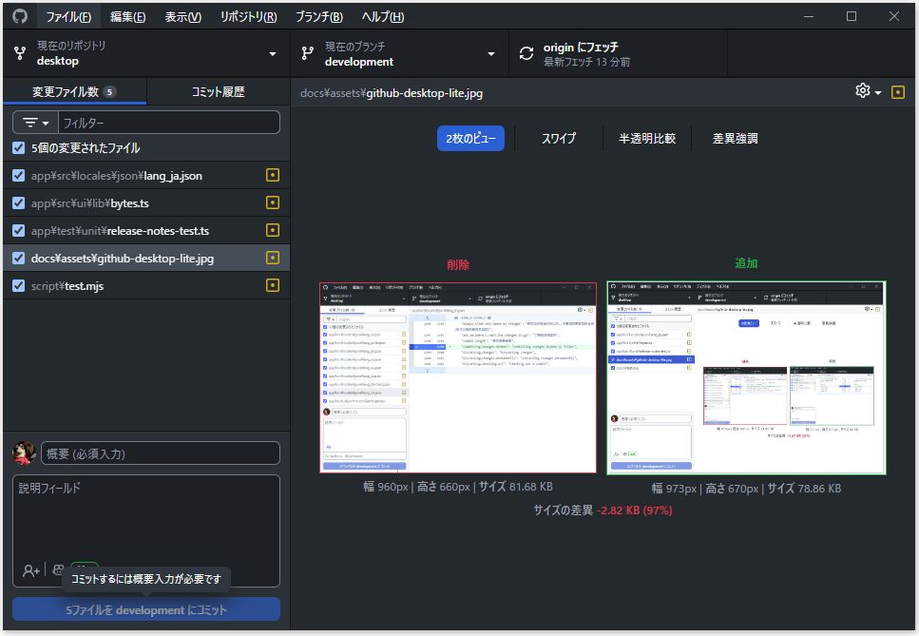
Task: Expand the current branch dropdown arrow
Action: point(491,54)
